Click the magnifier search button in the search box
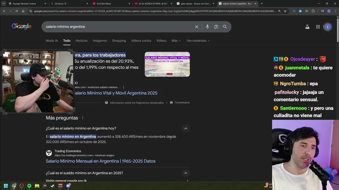The height and width of the screenshot is (190, 339). [225, 27]
